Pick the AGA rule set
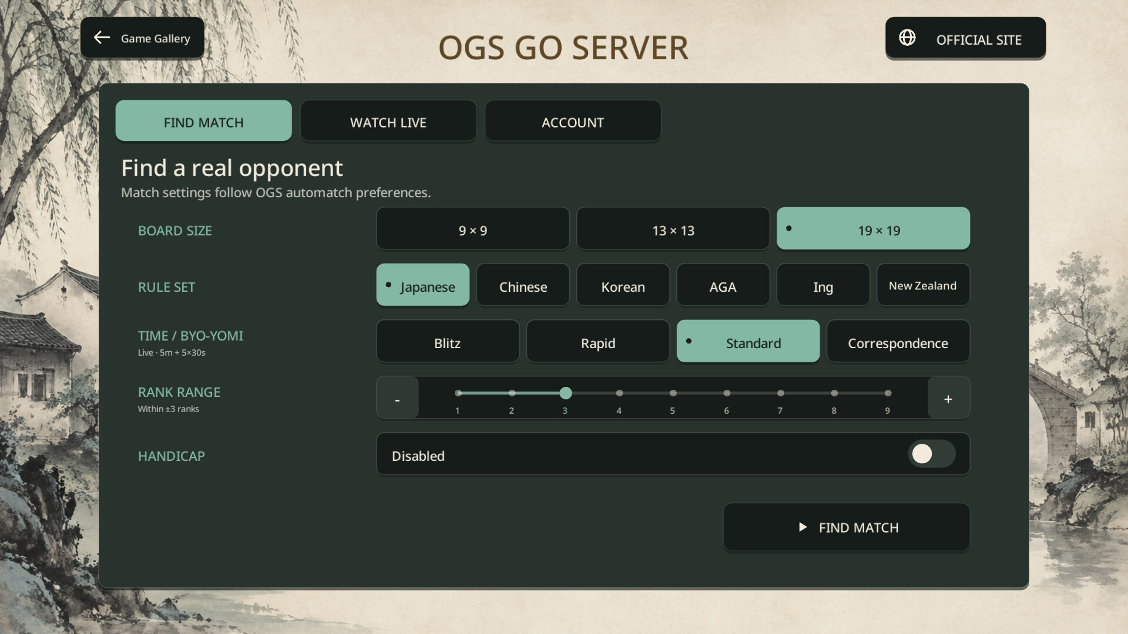1128x634 pixels. coord(723,285)
